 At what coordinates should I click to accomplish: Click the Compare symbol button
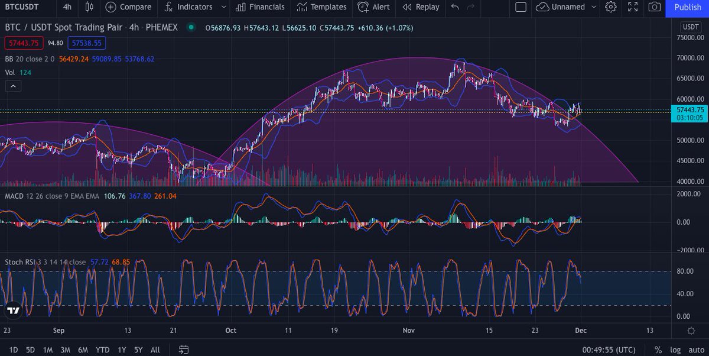128,7
